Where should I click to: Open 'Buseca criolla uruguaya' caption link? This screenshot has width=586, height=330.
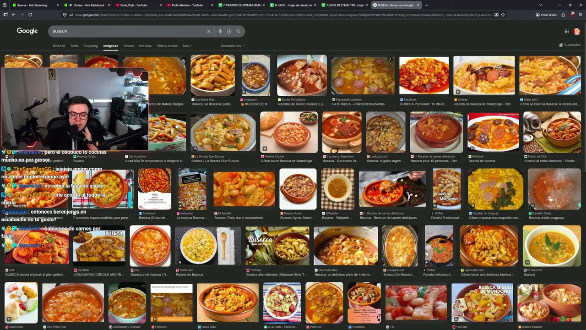pos(547,218)
